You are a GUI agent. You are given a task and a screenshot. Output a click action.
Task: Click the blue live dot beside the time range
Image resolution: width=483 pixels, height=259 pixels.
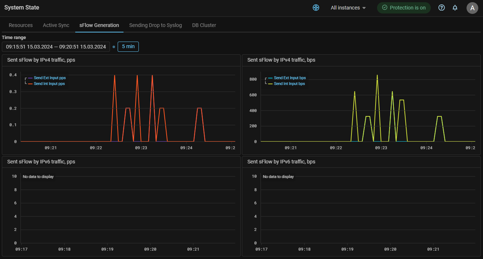click(114, 47)
